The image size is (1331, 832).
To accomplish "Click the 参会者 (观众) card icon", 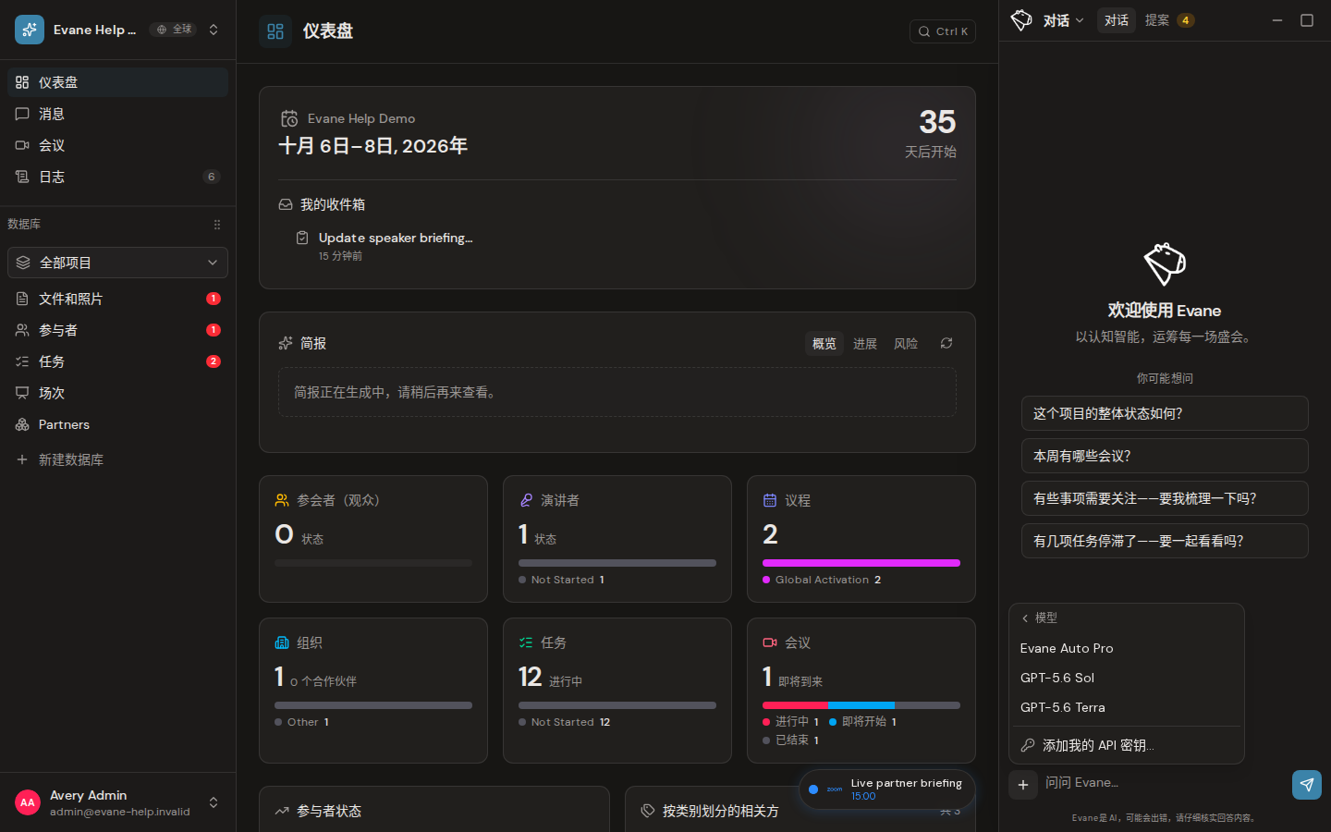I will [x=282, y=500].
